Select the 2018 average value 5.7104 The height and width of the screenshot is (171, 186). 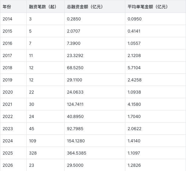(x=134, y=68)
